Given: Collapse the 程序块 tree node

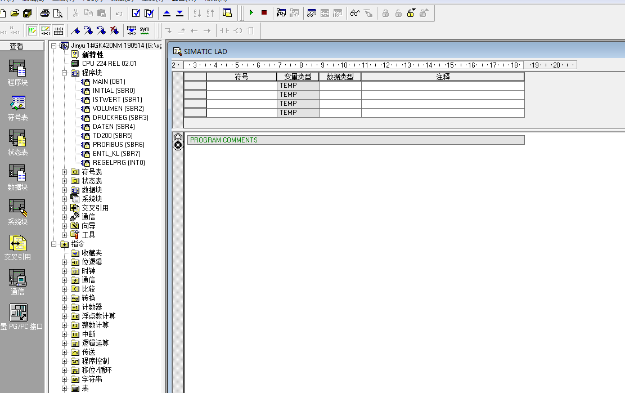Looking at the screenshot, I should click(64, 73).
